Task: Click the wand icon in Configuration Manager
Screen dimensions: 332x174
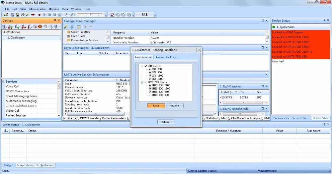Action: pyautogui.click(x=66, y=27)
